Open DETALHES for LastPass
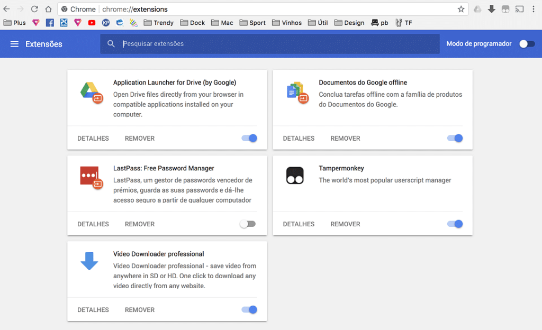 click(x=93, y=224)
